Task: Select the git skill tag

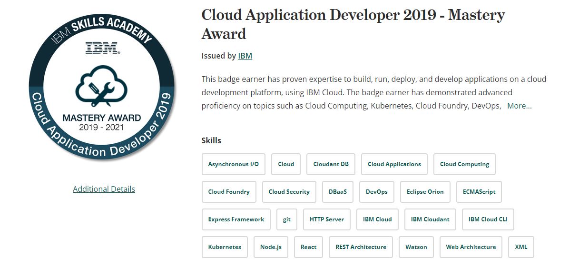Action: (x=287, y=219)
